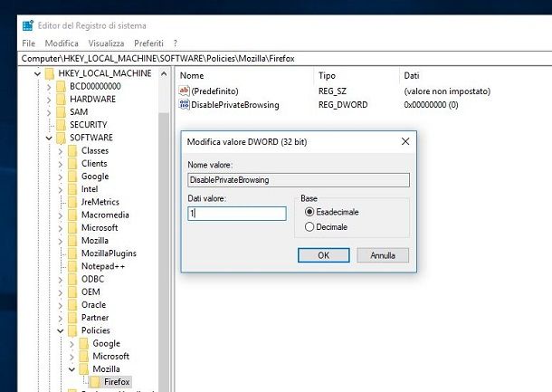552x392 pixels.
Task: Select the SECURITY folder icon
Action: [x=62, y=125]
